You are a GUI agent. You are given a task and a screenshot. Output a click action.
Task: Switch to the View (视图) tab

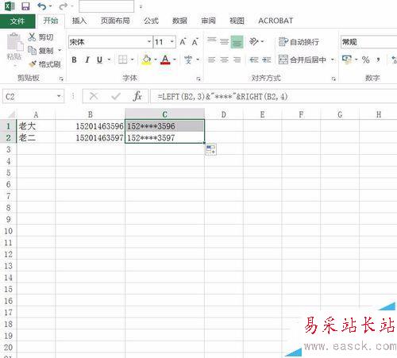[x=237, y=21]
